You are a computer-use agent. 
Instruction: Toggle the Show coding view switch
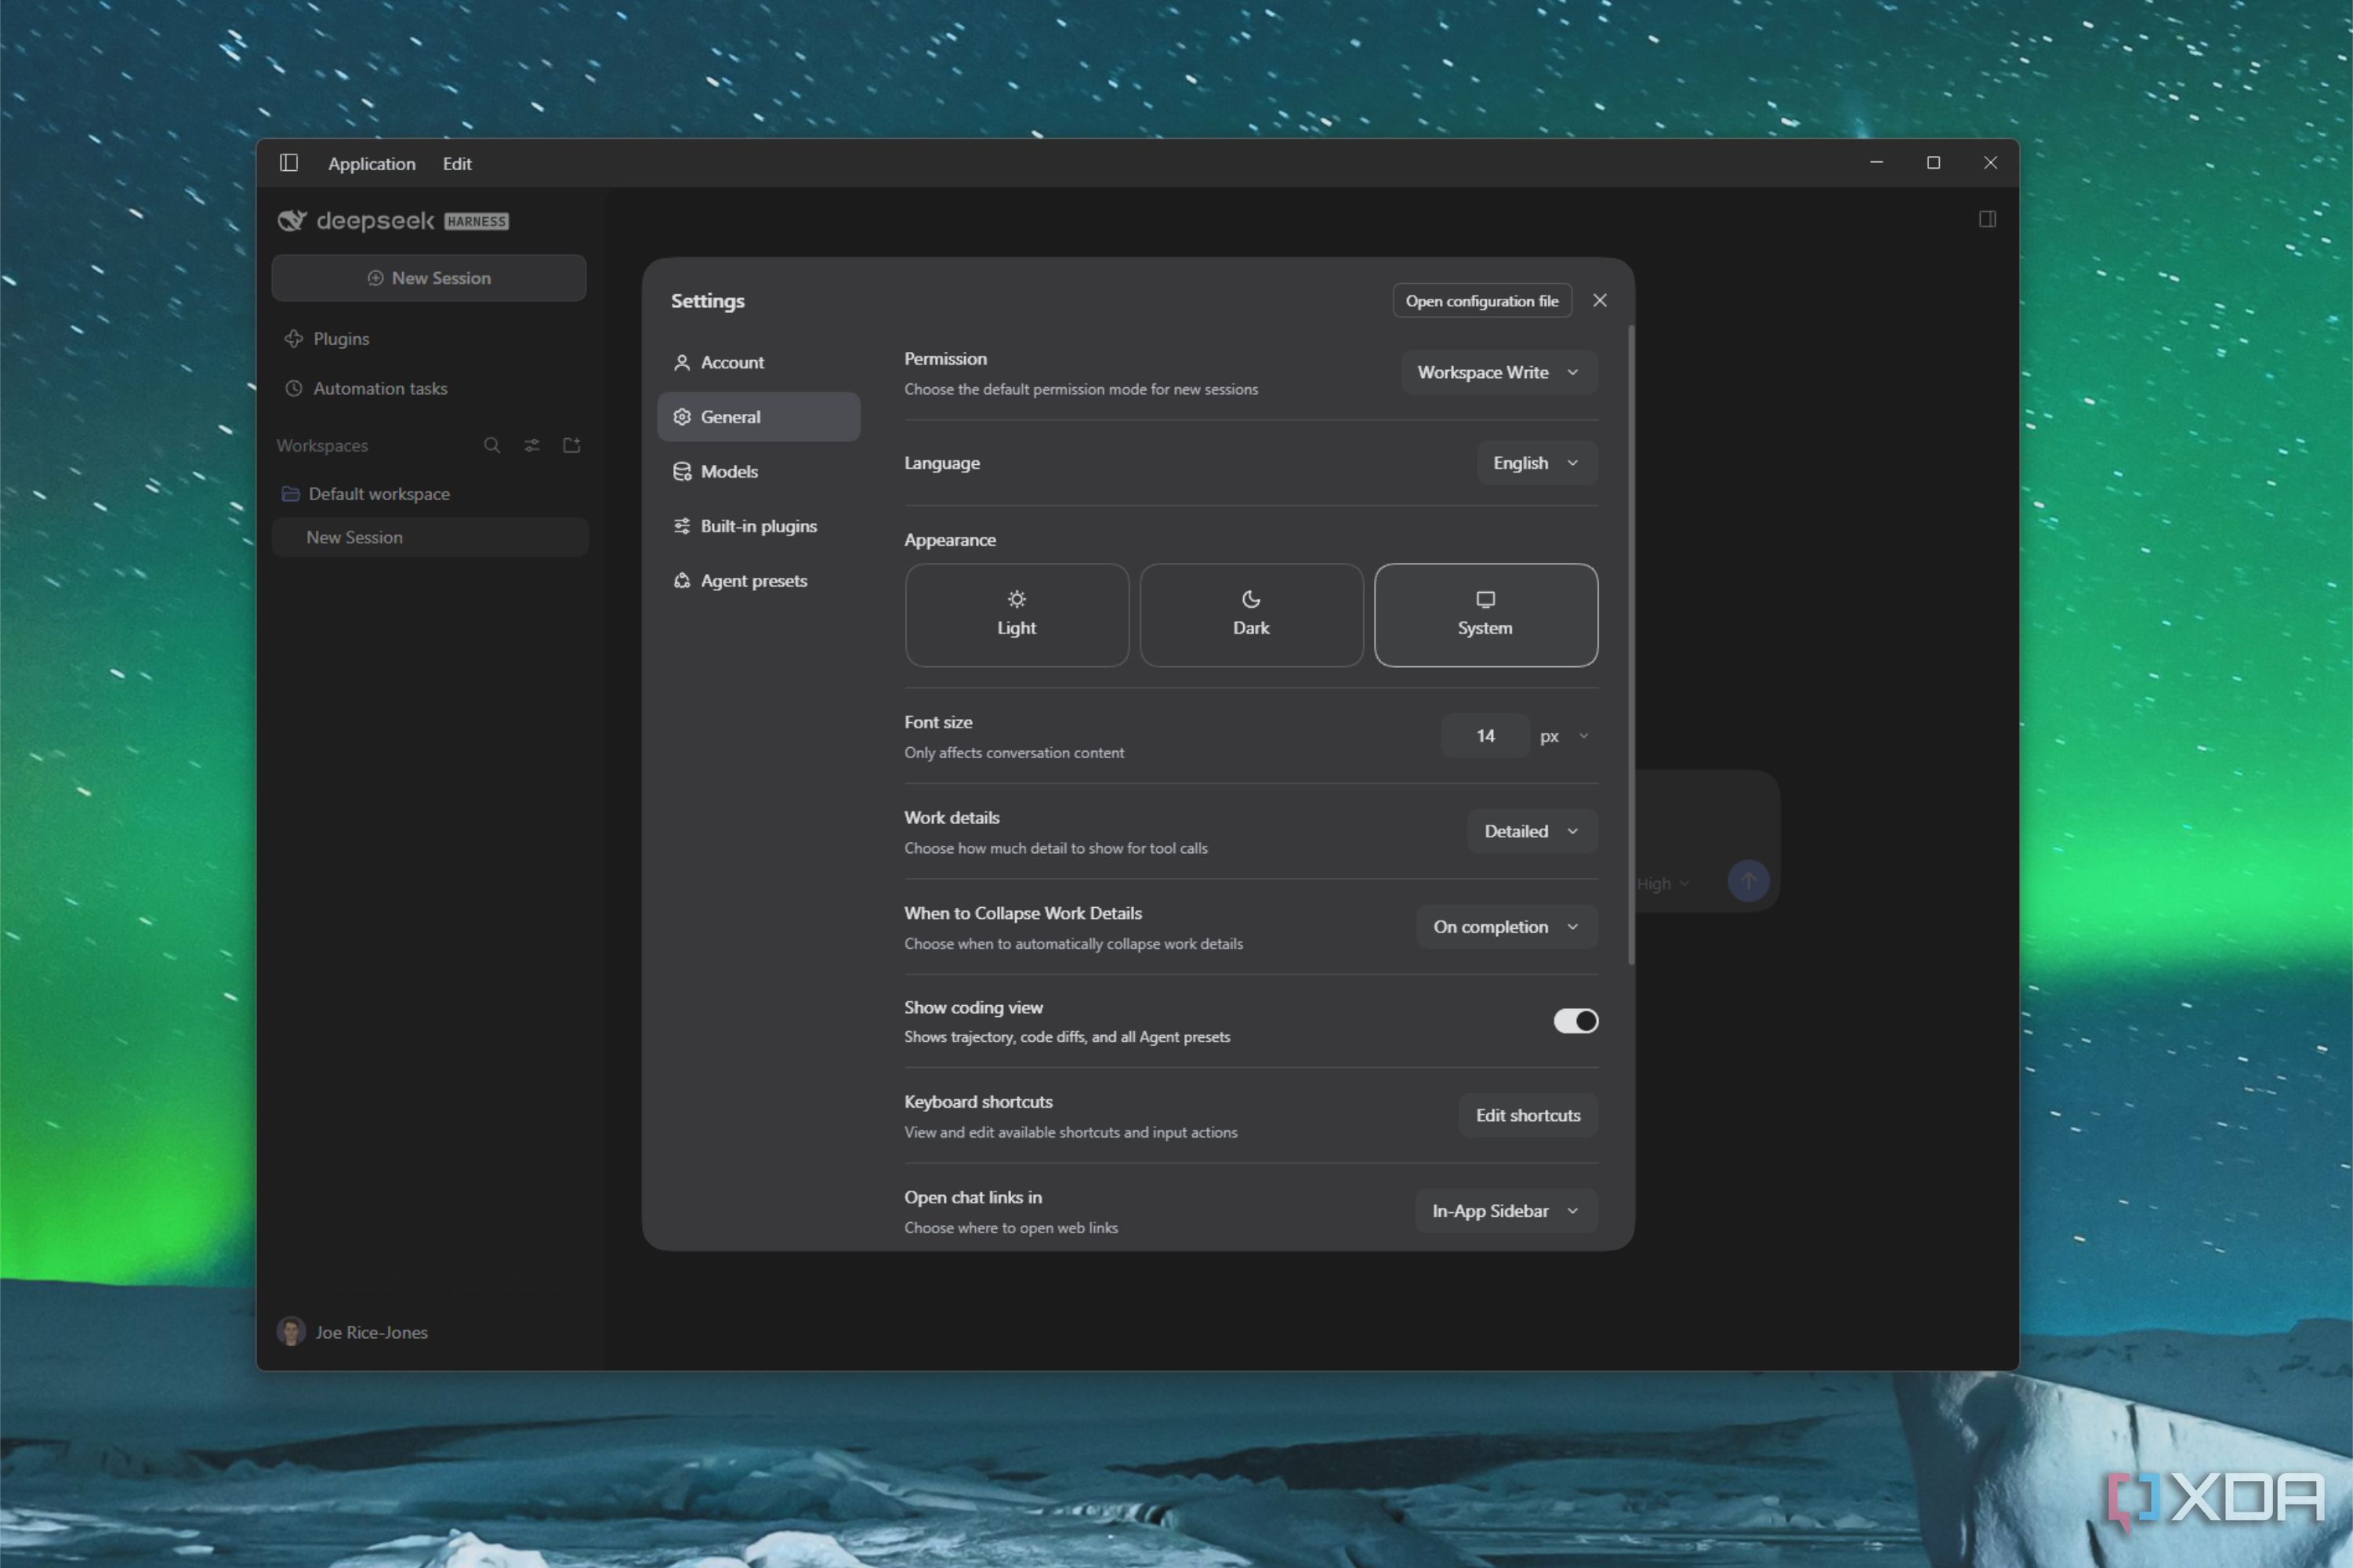coord(1575,1021)
